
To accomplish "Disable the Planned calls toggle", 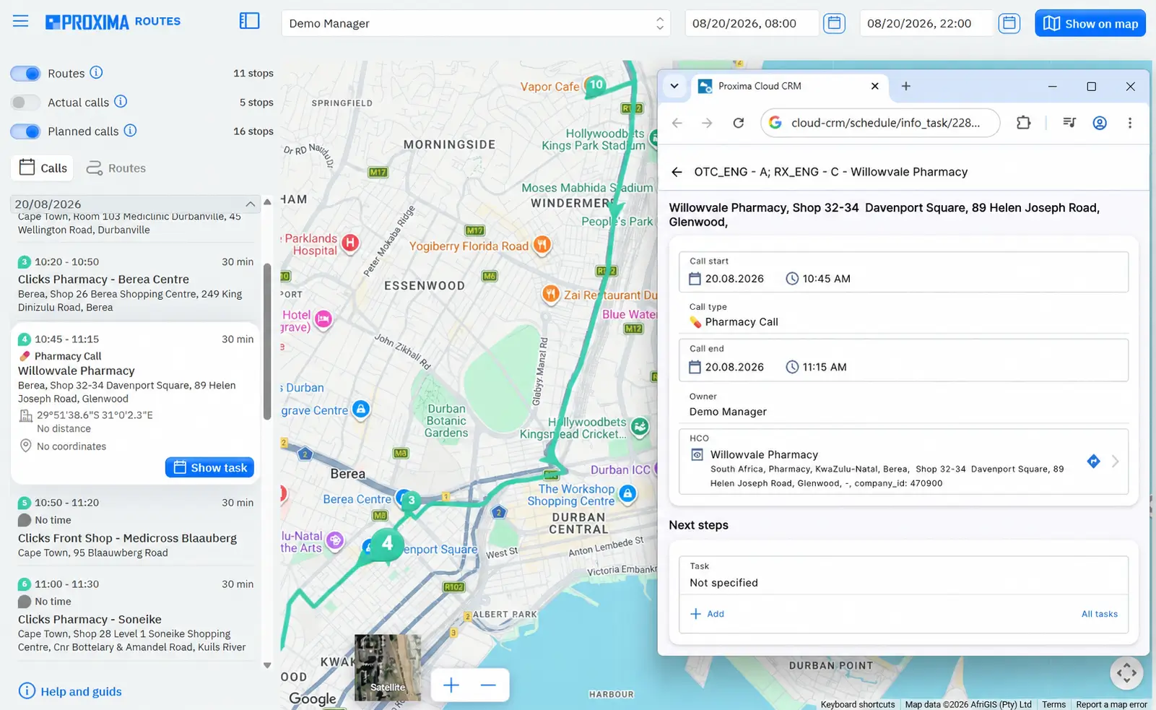I will point(25,131).
